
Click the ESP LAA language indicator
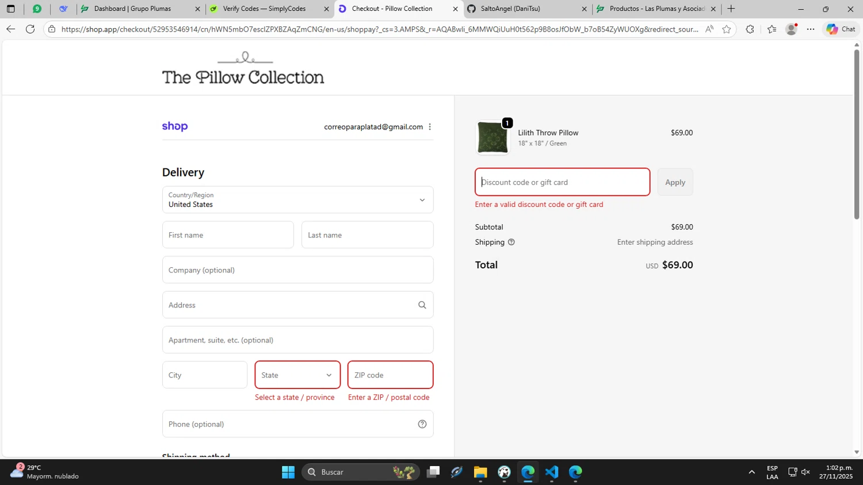tap(772, 472)
